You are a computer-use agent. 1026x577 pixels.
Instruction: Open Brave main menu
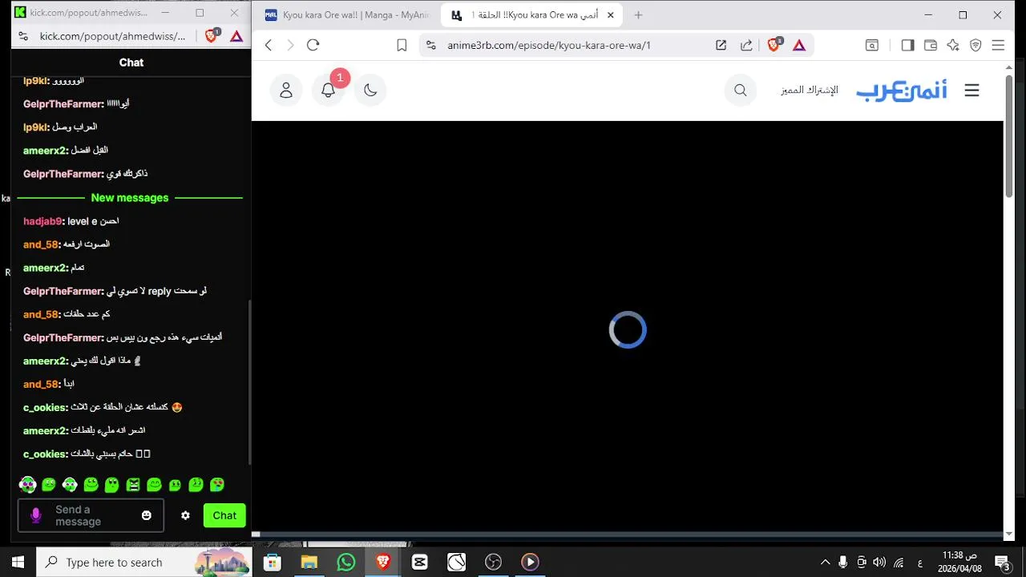998,46
